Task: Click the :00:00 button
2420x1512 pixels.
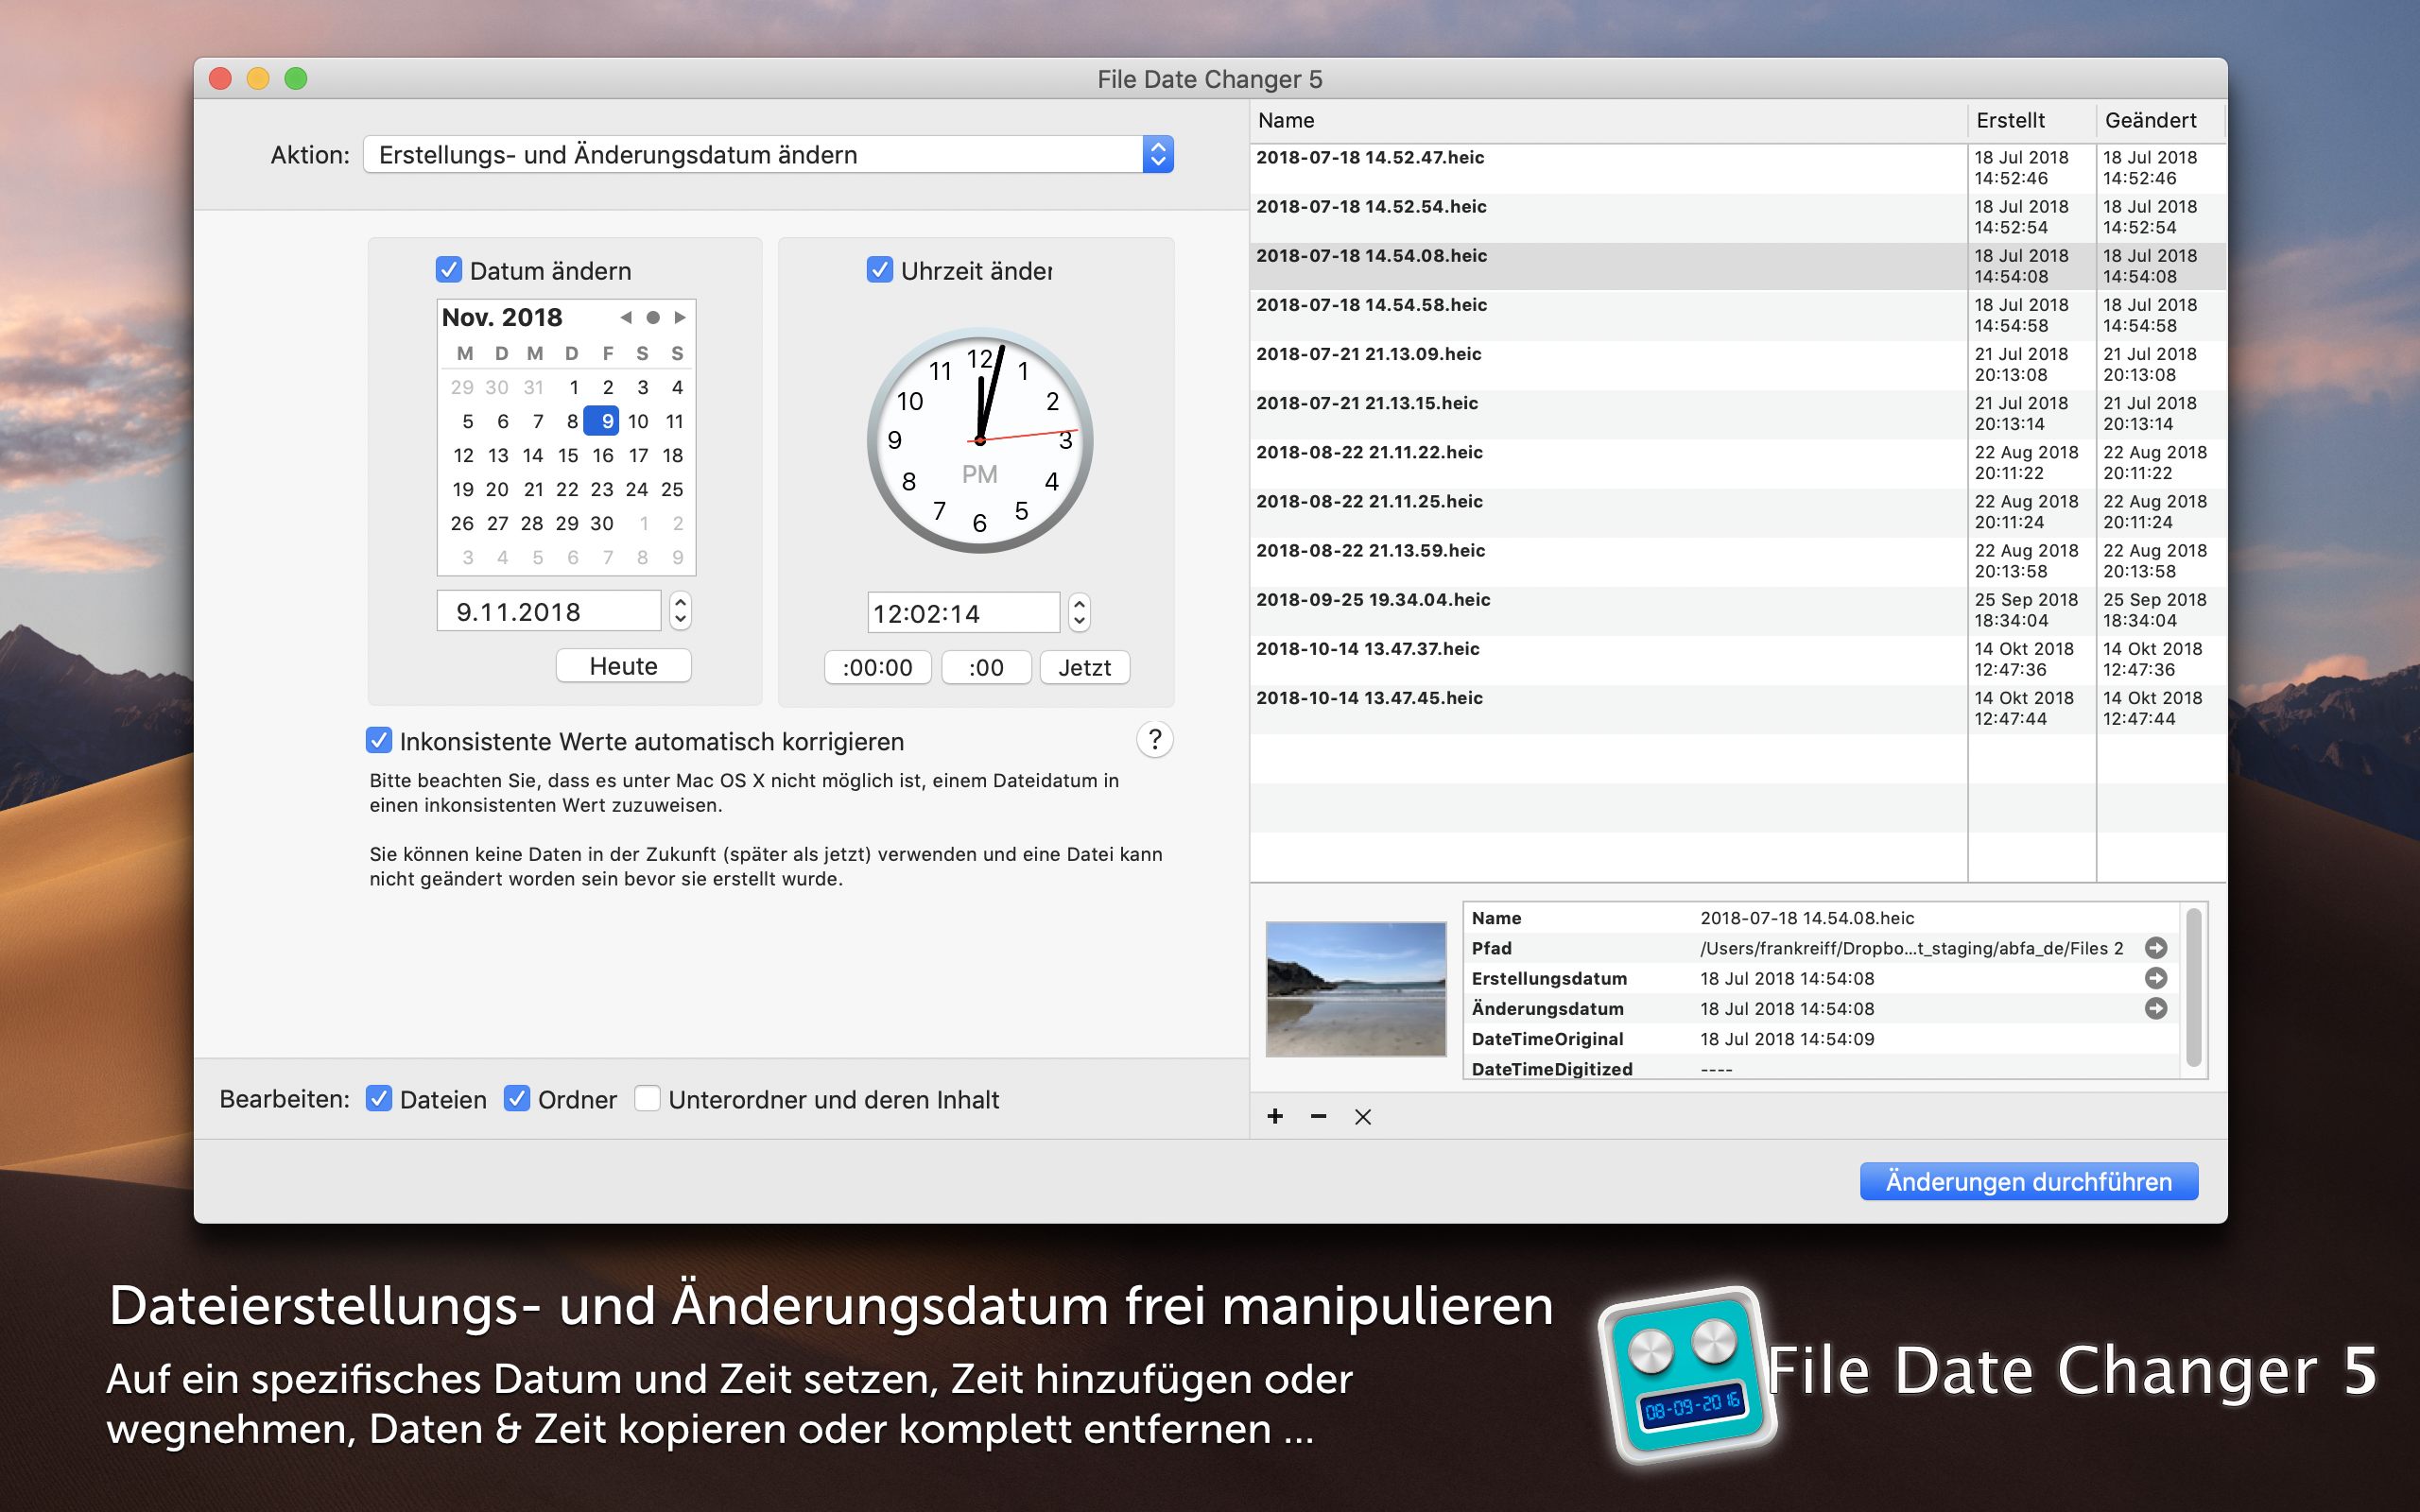Action: coord(877,667)
